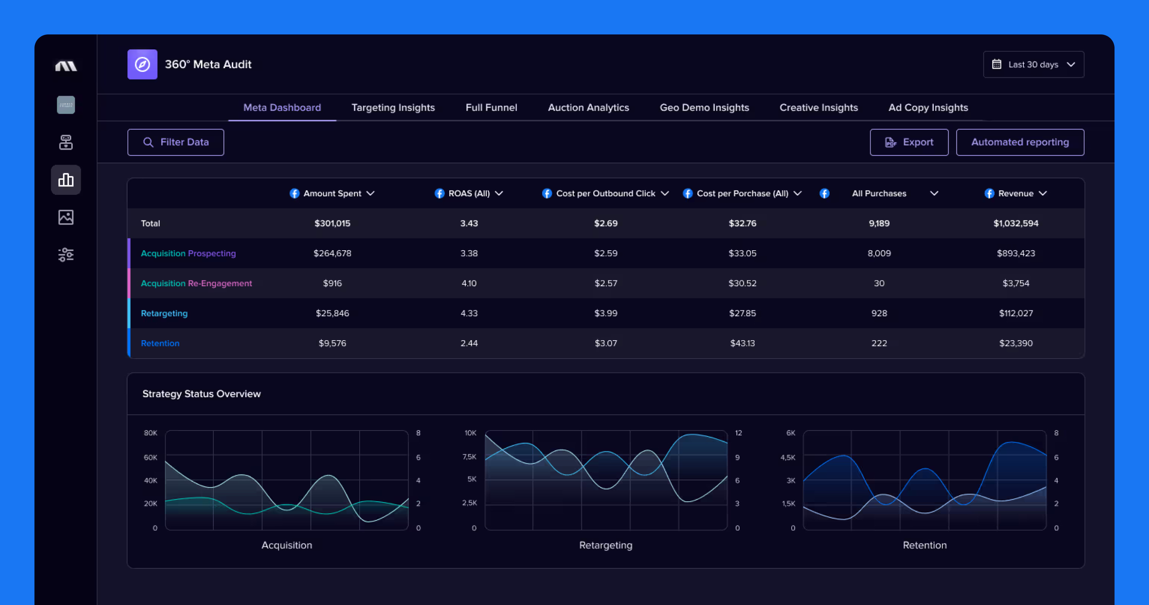Click the purple compass 360° Meta Audit icon
This screenshot has width=1149, height=605.
142,64
